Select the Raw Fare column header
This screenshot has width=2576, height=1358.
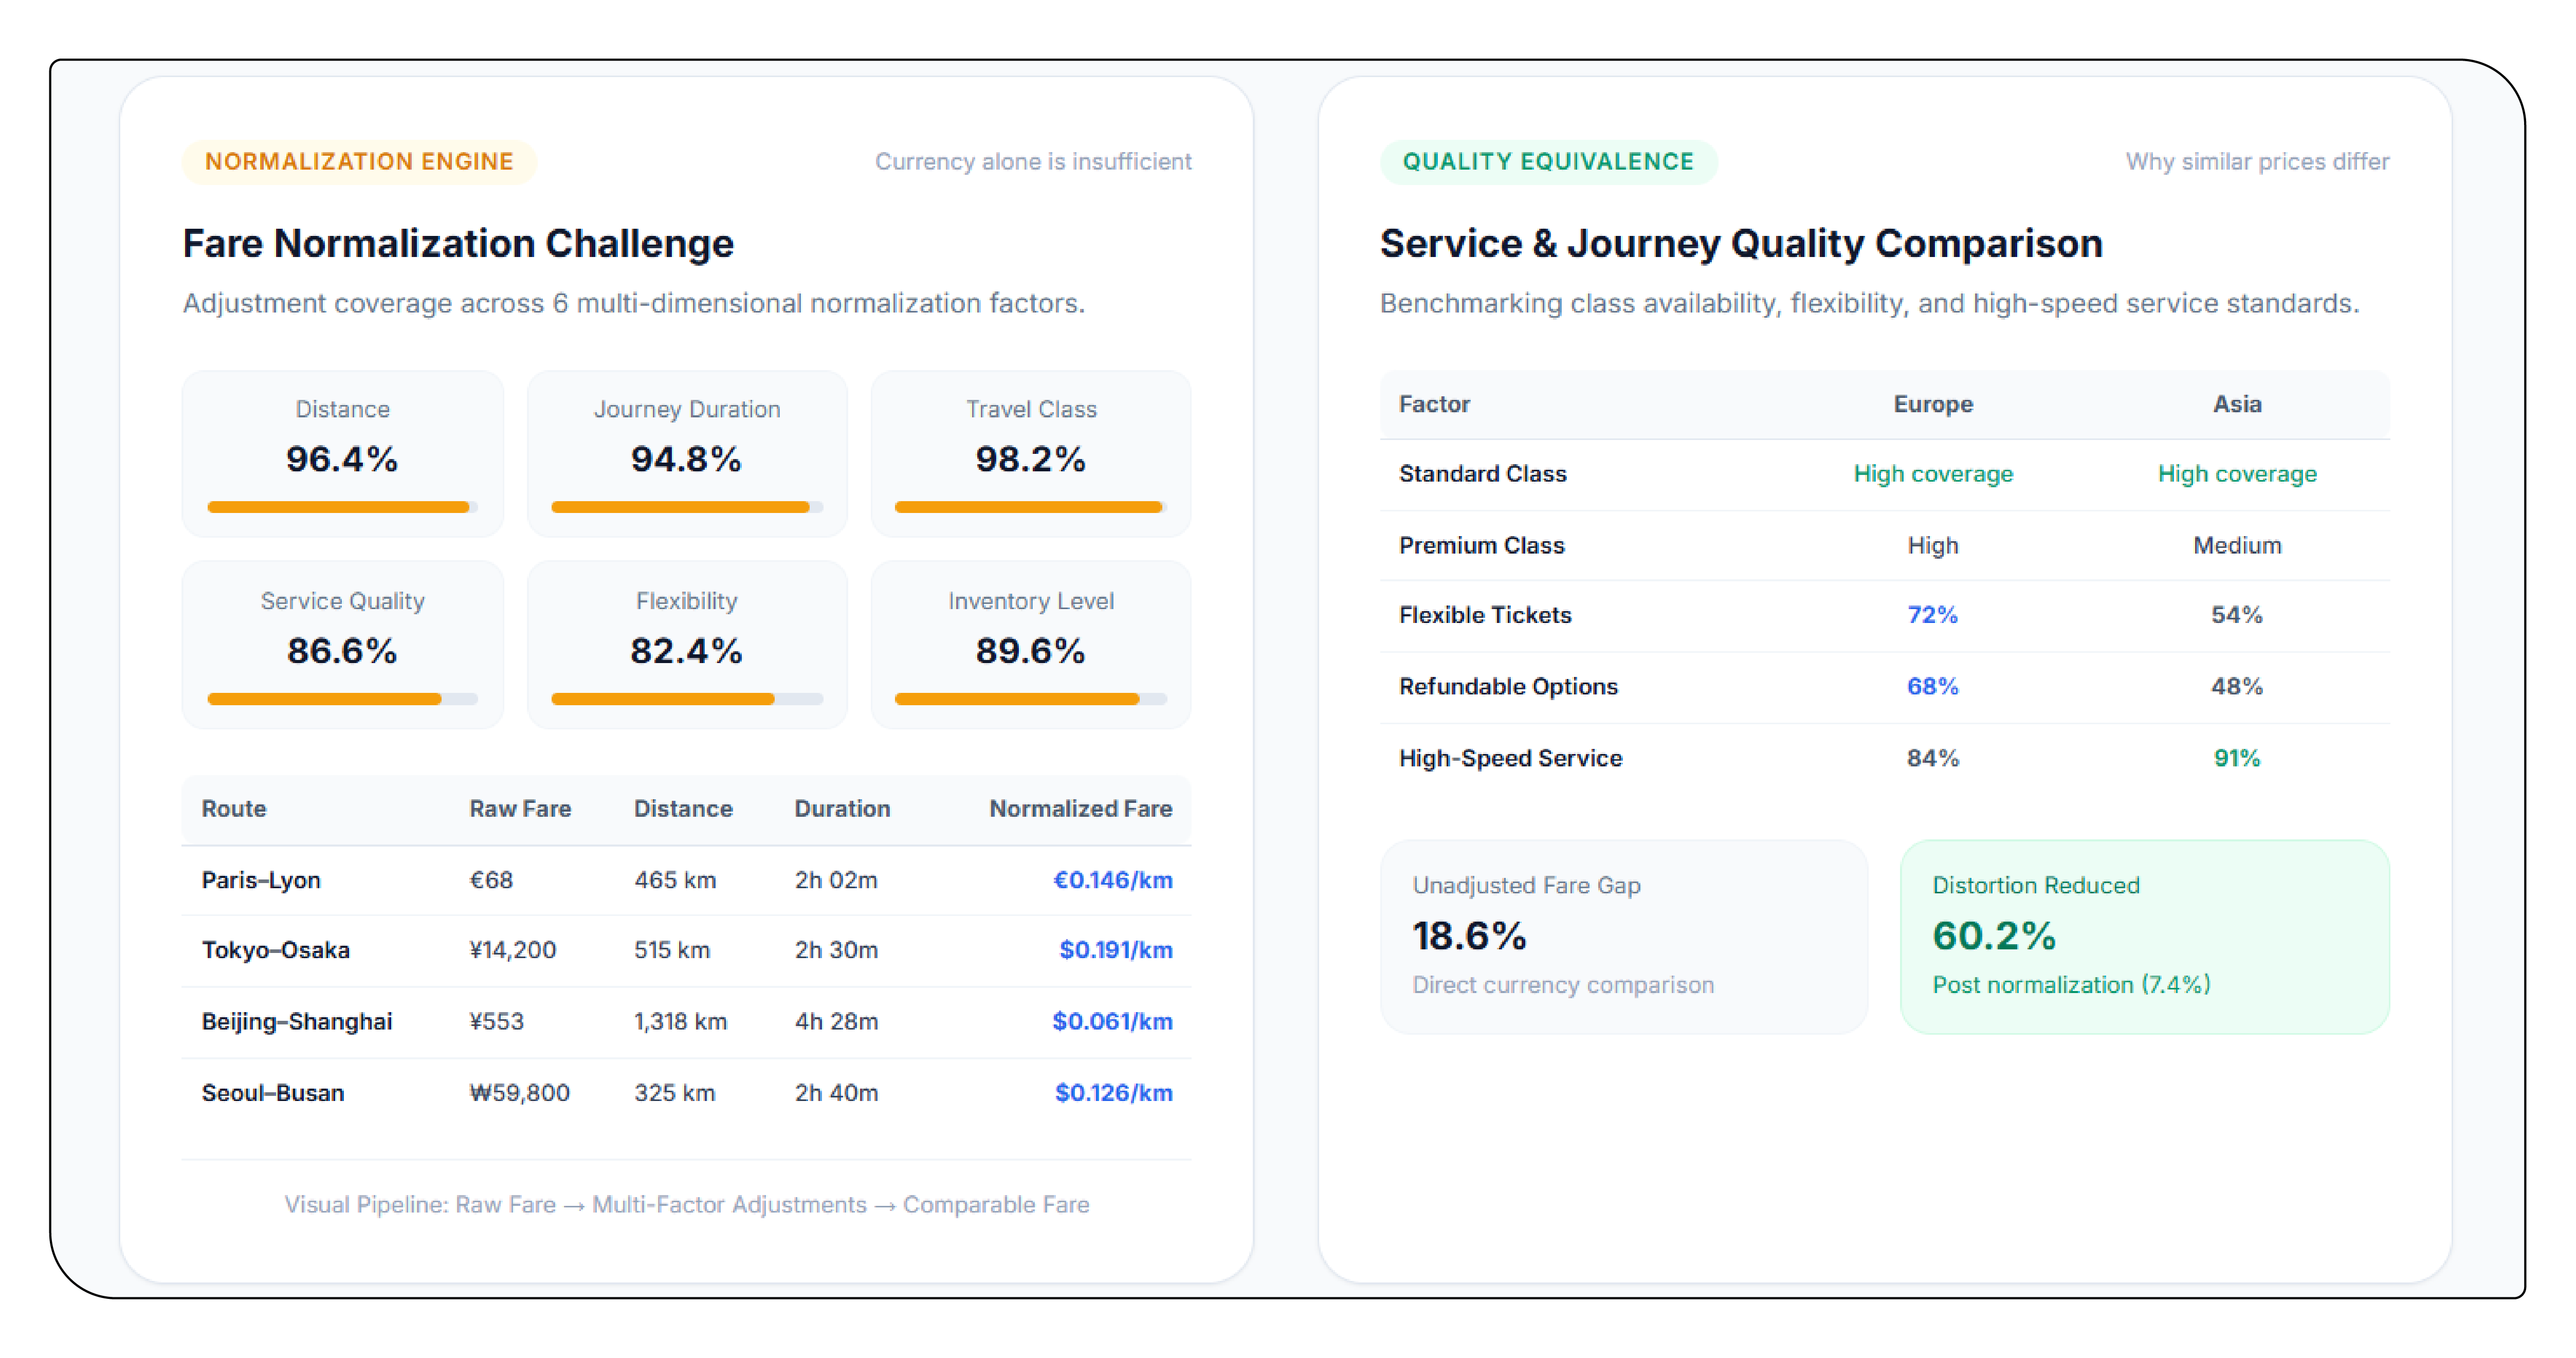coord(520,809)
